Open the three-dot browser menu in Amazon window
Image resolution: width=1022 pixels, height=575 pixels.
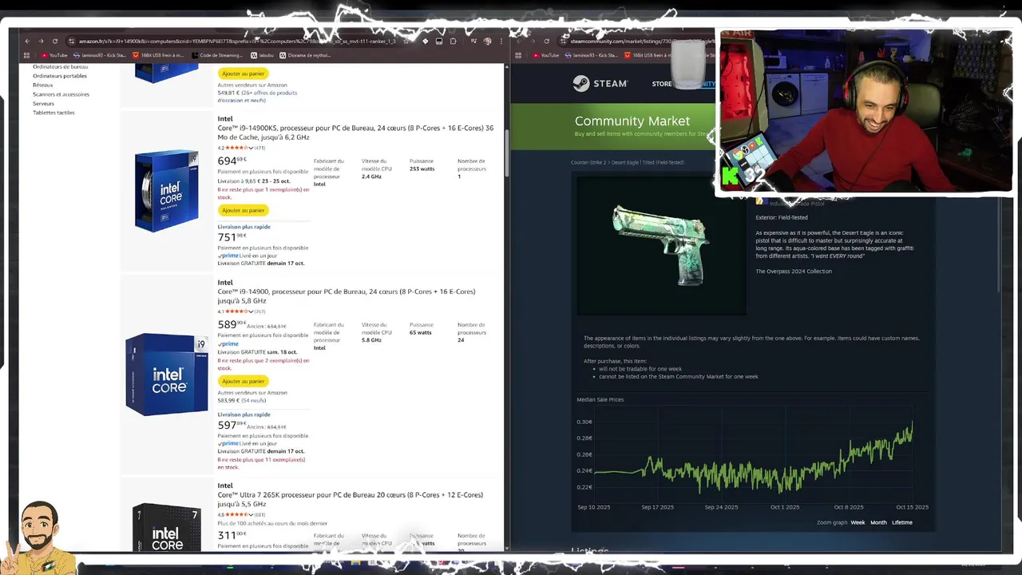pos(500,41)
